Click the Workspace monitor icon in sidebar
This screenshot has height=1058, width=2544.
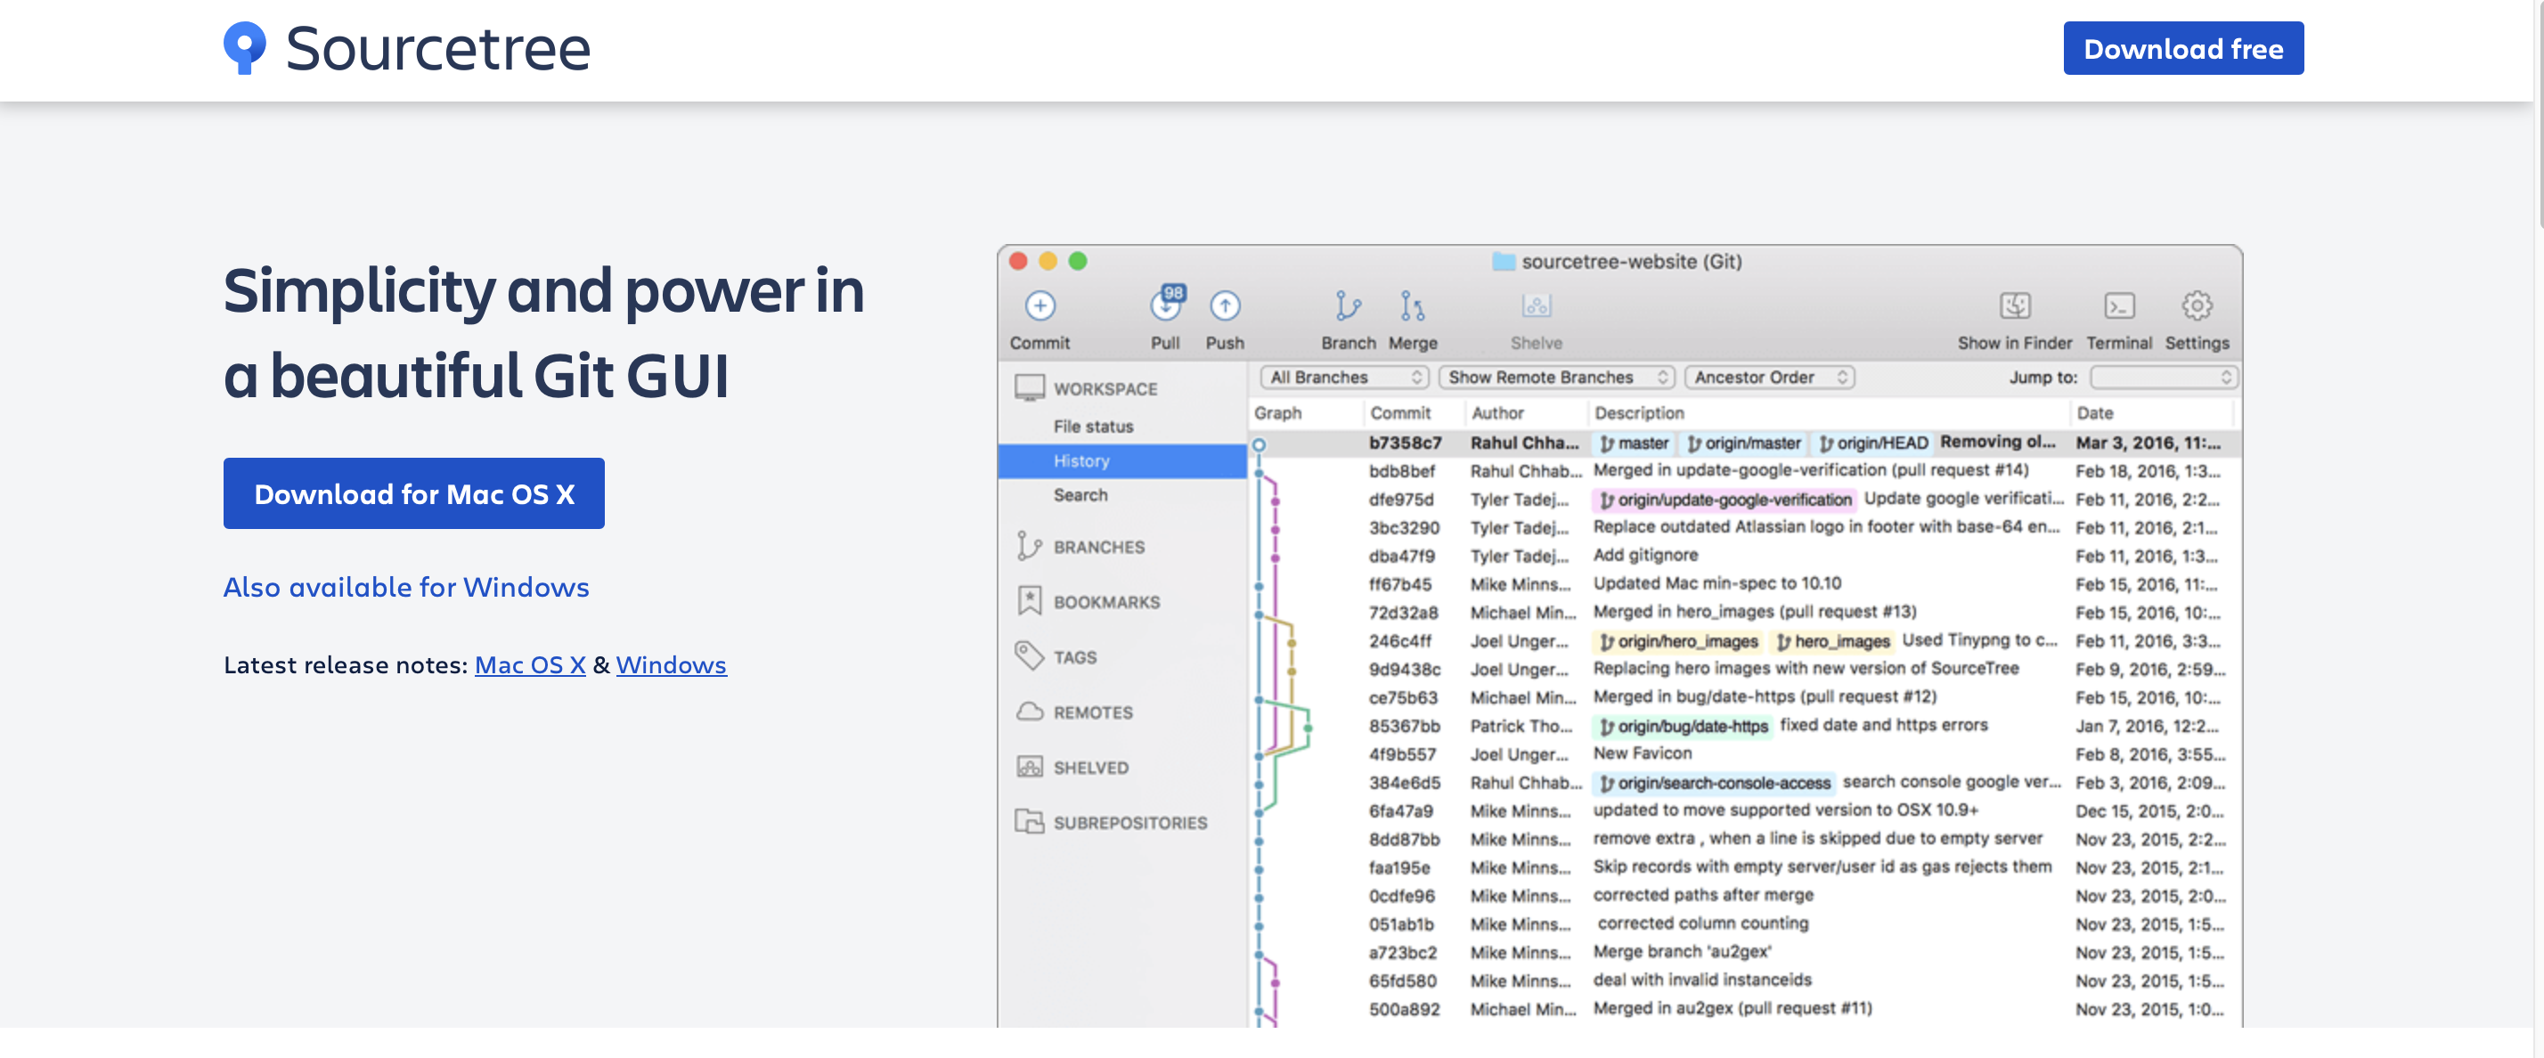1030,388
